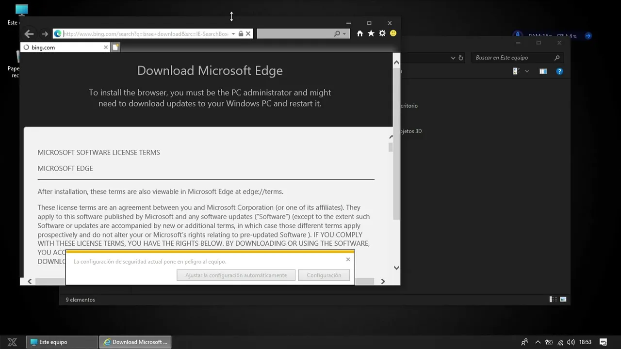Expand hidden tray icons chevron
This screenshot has height=349, width=621.
(x=538, y=342)
